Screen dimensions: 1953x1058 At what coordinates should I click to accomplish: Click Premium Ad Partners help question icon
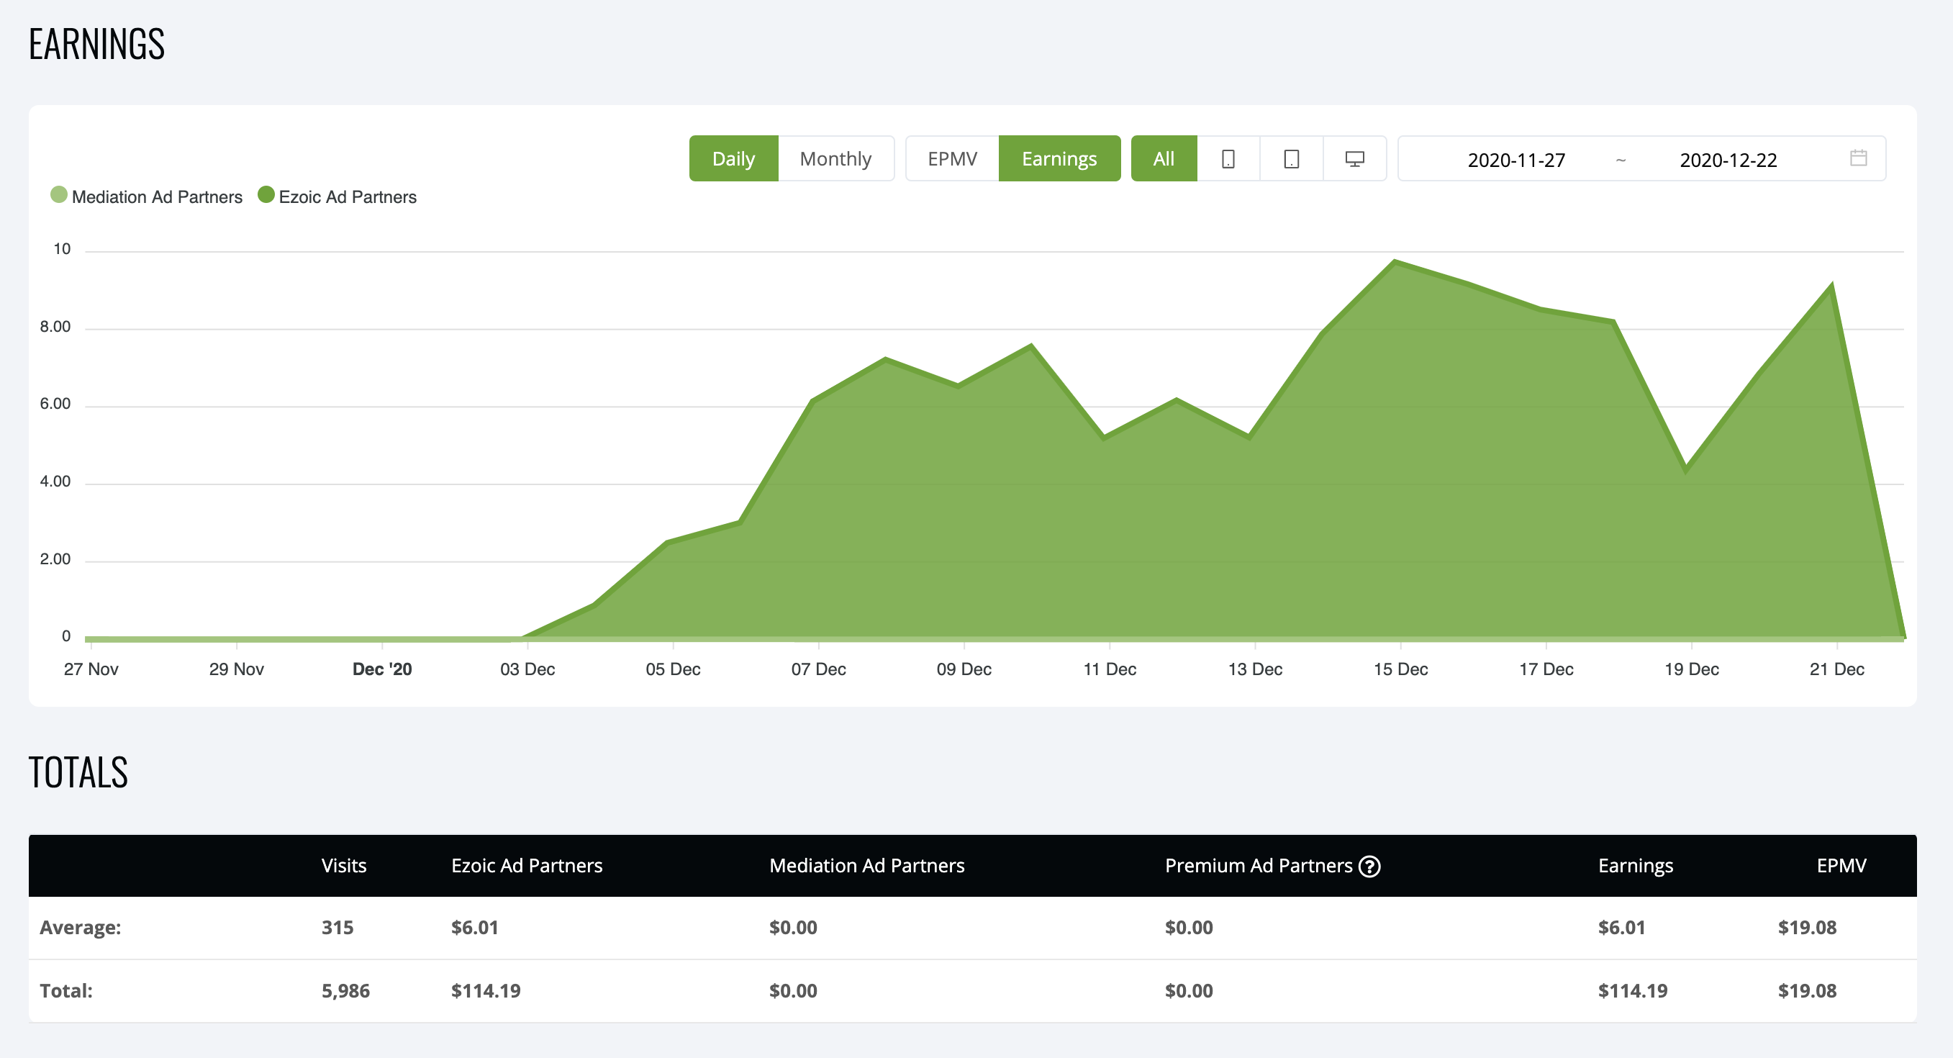1369,865
